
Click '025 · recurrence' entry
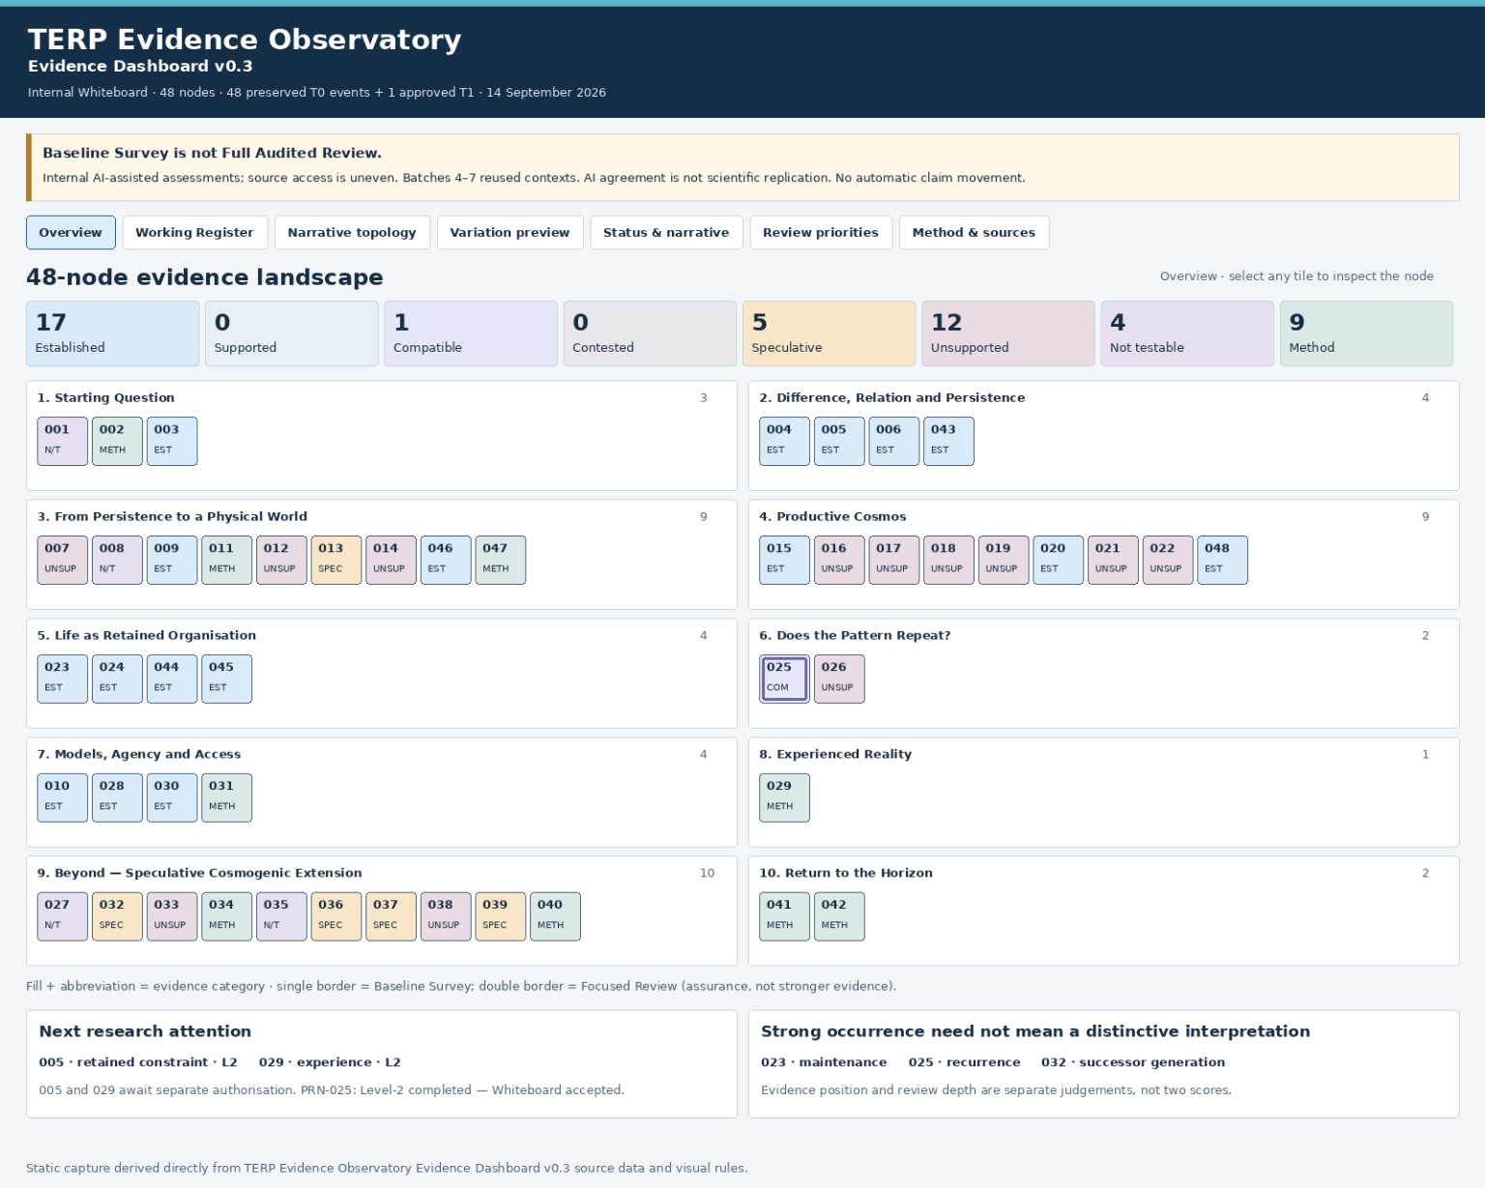tap(964, 1062)
